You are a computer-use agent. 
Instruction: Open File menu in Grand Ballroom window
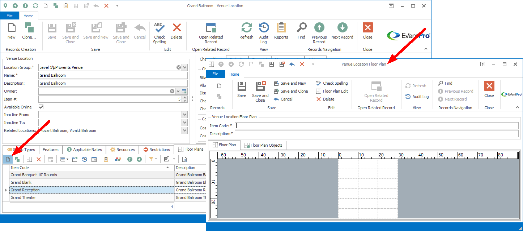pyautogui.click(x=9, y=16)
